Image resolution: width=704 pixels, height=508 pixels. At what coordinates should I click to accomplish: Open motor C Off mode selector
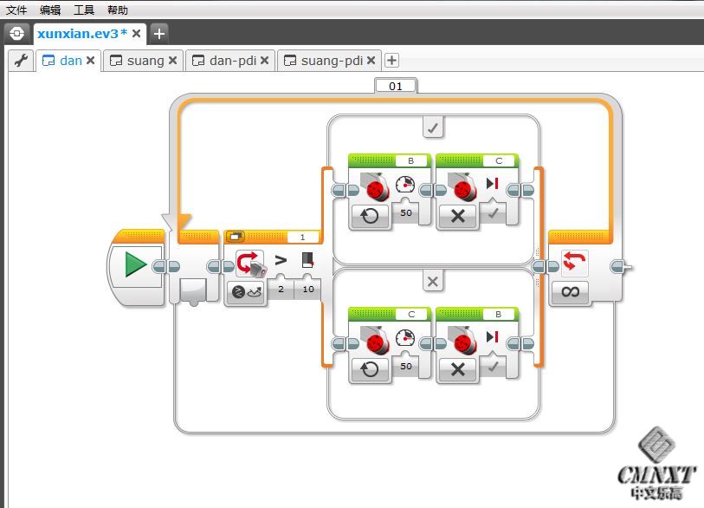[x=458, y=216]
